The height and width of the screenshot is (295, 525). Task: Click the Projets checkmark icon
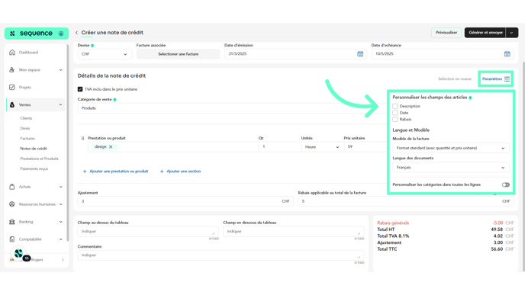pos(12,87)
